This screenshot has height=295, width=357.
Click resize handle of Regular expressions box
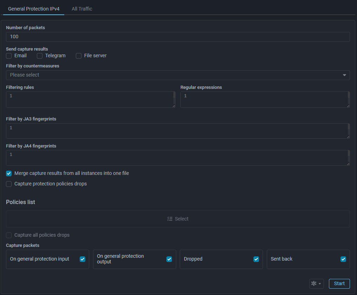point(348,106)
